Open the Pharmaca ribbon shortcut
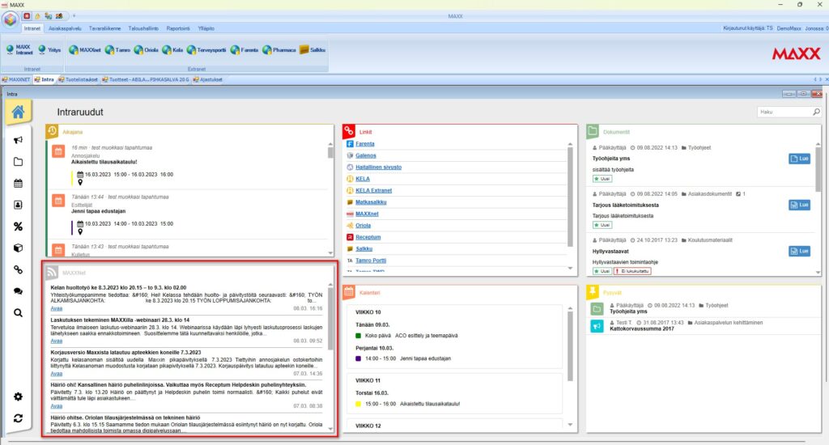 tap(279, 49)
